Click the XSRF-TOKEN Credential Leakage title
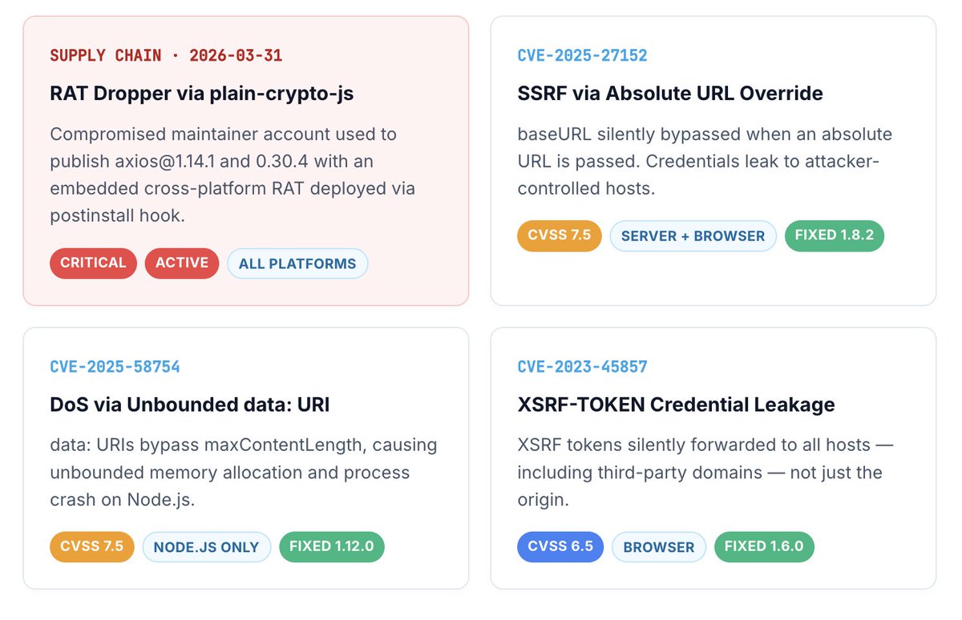This screenshot has height=620, width=962. point(677,405)
